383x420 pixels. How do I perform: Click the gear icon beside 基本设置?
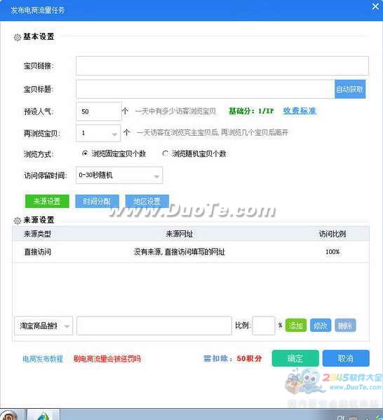pyautogui.click(x=17, y=37)
